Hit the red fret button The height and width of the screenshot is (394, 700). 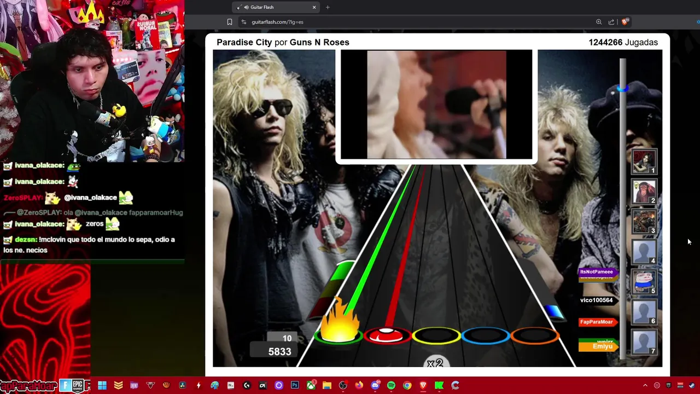click(387, 335)
